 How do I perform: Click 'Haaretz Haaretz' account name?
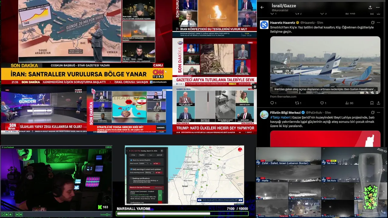(283, 23)
